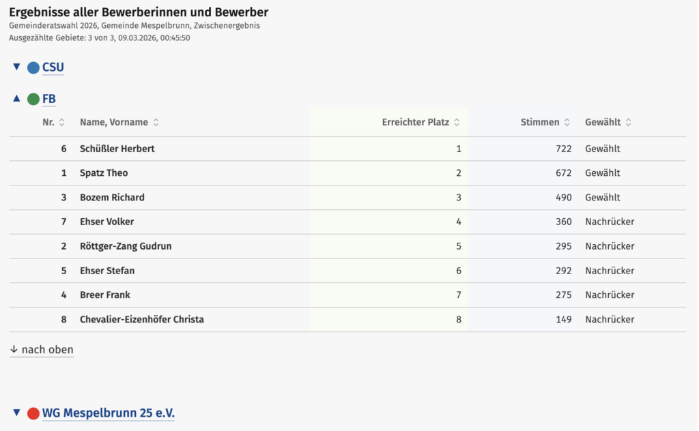Sort by Name, Vorname sort icon
Image resolution: width=699 pixels, height=431 pixels.
[x=156, y=123]
